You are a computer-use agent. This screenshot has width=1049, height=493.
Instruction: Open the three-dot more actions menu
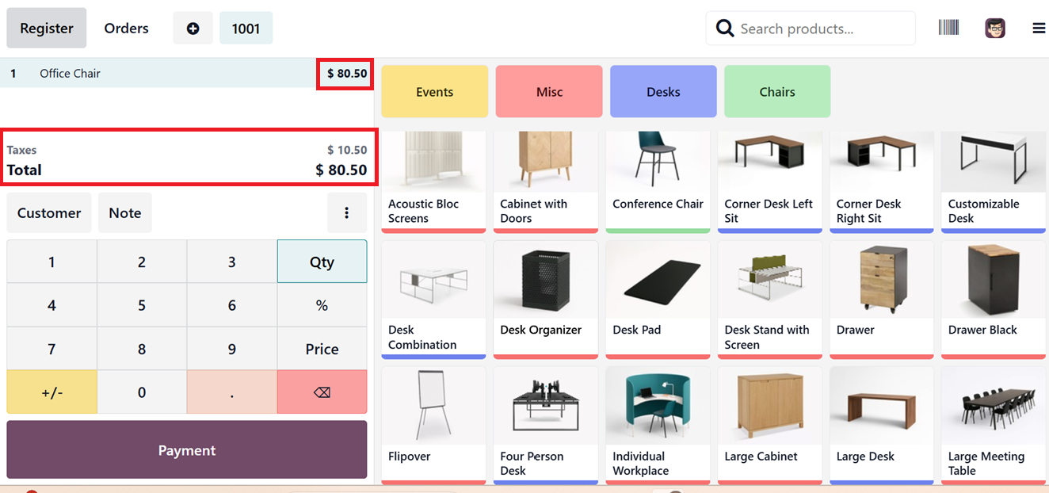346,212
